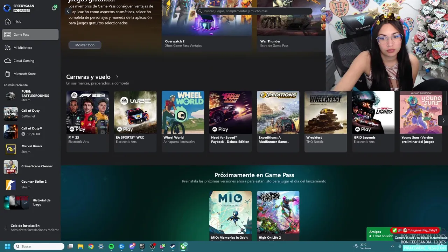Open MIO: Memories in Orbit card
Image resolution: width=448 pixels, height=252 pixels.
tap(230, 216)
